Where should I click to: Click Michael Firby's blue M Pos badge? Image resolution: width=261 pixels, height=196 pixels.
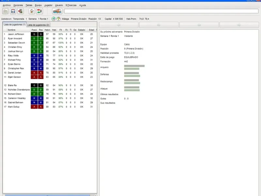[40, 60]
